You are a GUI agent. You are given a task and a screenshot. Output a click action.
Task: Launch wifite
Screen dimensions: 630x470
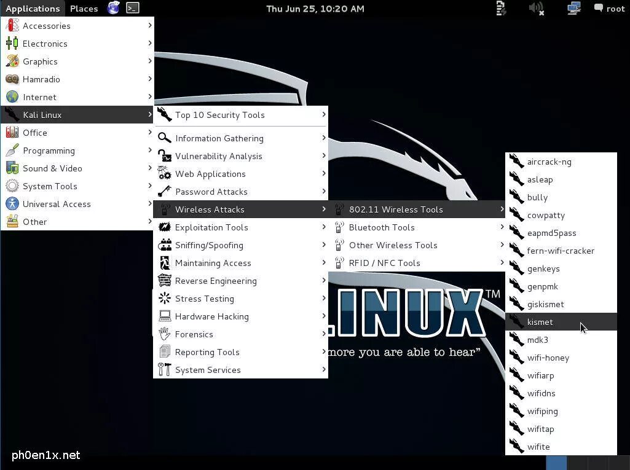[x=561, y=447]
